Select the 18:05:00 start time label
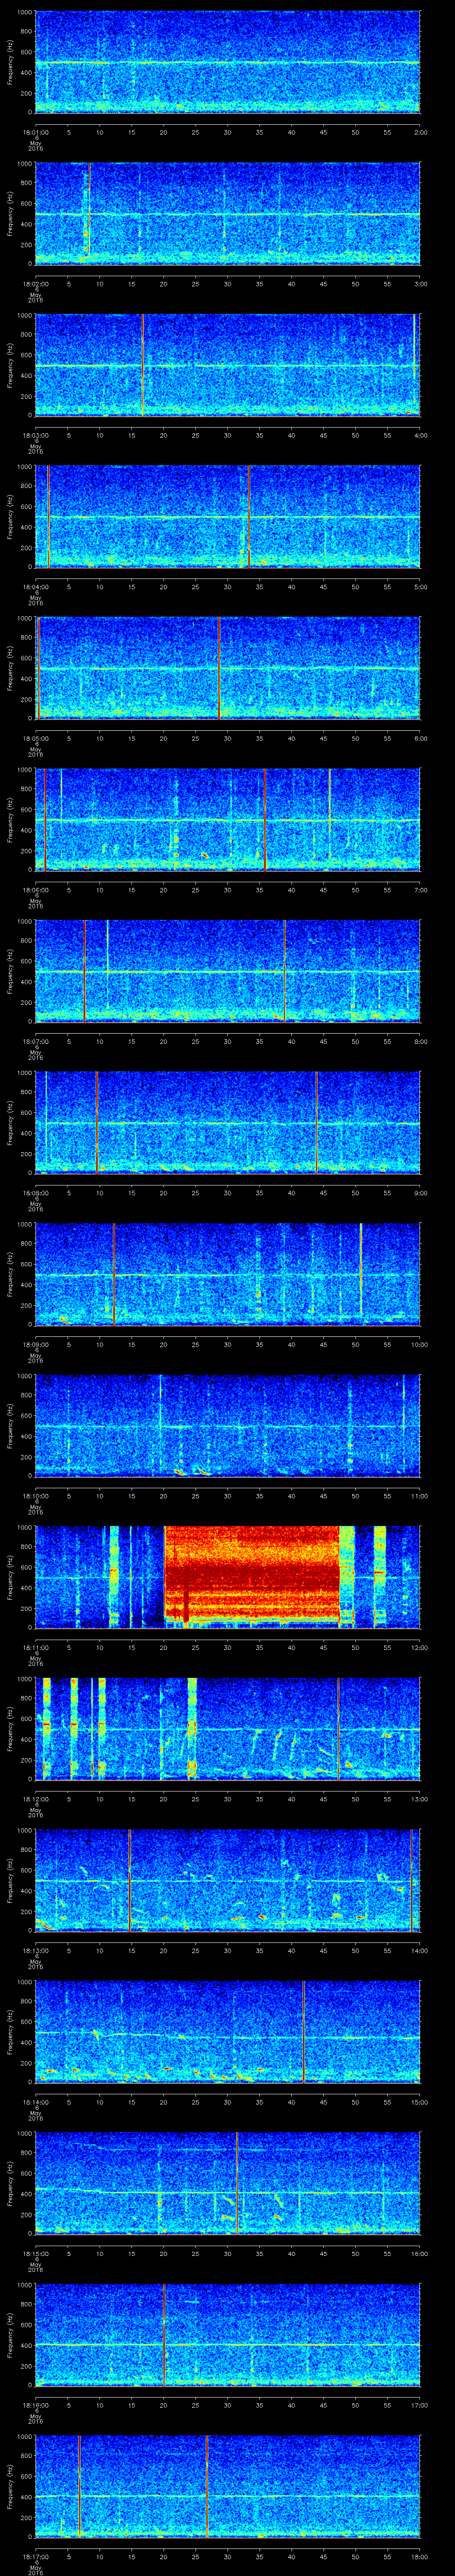Screen dimensions: 455x2576 tap(35, 738)
